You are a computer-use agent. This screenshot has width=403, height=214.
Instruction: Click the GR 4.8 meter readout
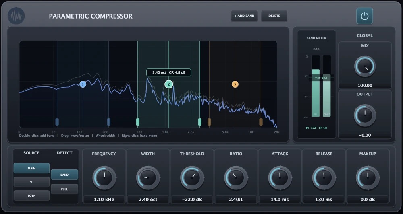click(x=323, y=128)
